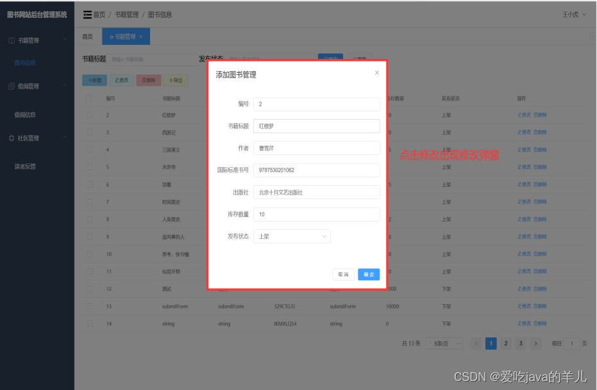Check the row checkbox for 红楼梦
Screen dimensions: 597x390
[x=90, y=115]
